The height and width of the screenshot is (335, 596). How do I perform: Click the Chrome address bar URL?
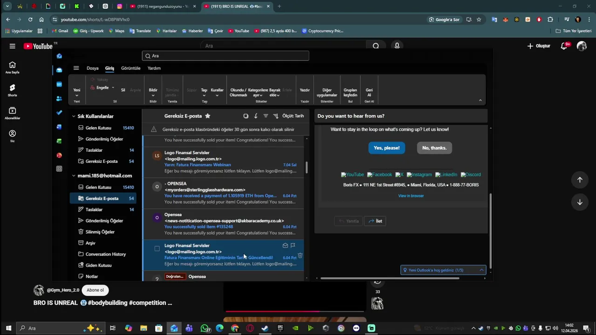point(95,20)
